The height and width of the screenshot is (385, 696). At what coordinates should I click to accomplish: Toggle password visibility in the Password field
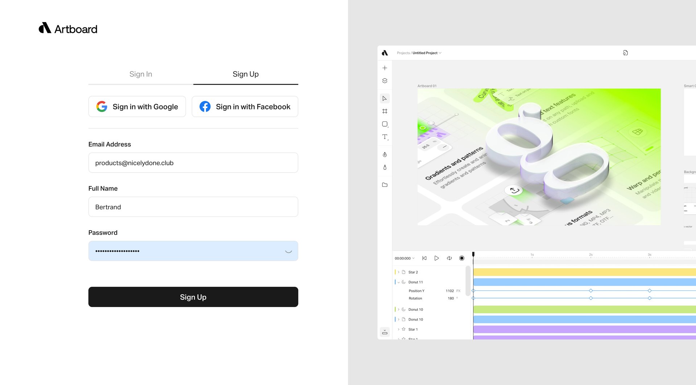(x=289, y=251)
